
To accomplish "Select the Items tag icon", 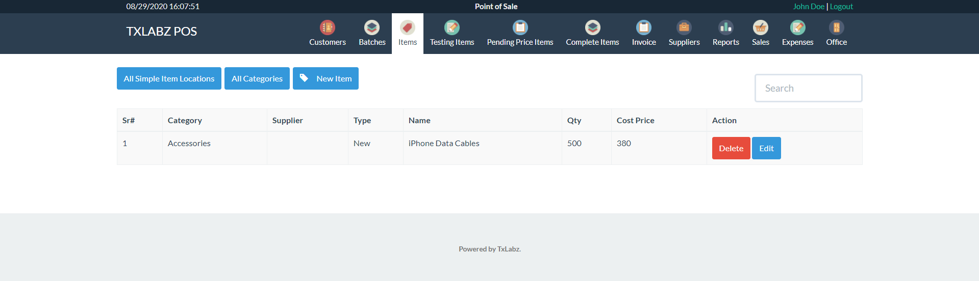I will point(408,27).
